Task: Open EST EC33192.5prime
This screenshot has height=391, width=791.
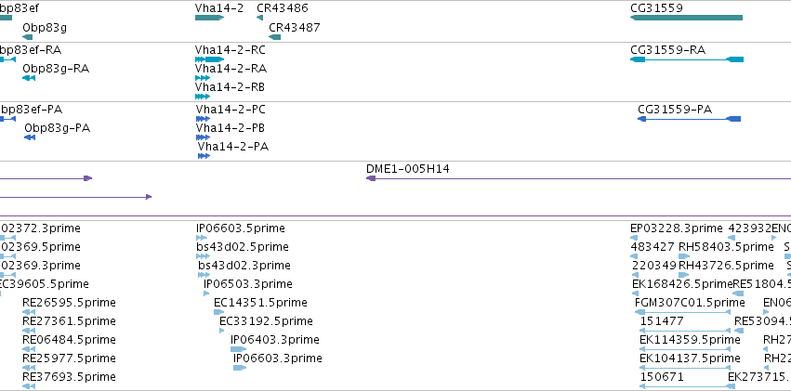Action: click(x=222, y=331)
